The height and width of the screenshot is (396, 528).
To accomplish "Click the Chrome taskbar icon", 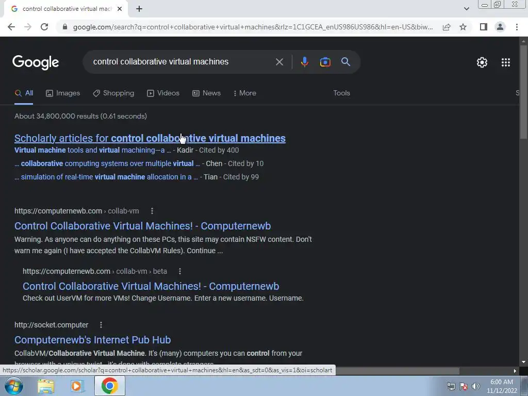I will (109, 386).
